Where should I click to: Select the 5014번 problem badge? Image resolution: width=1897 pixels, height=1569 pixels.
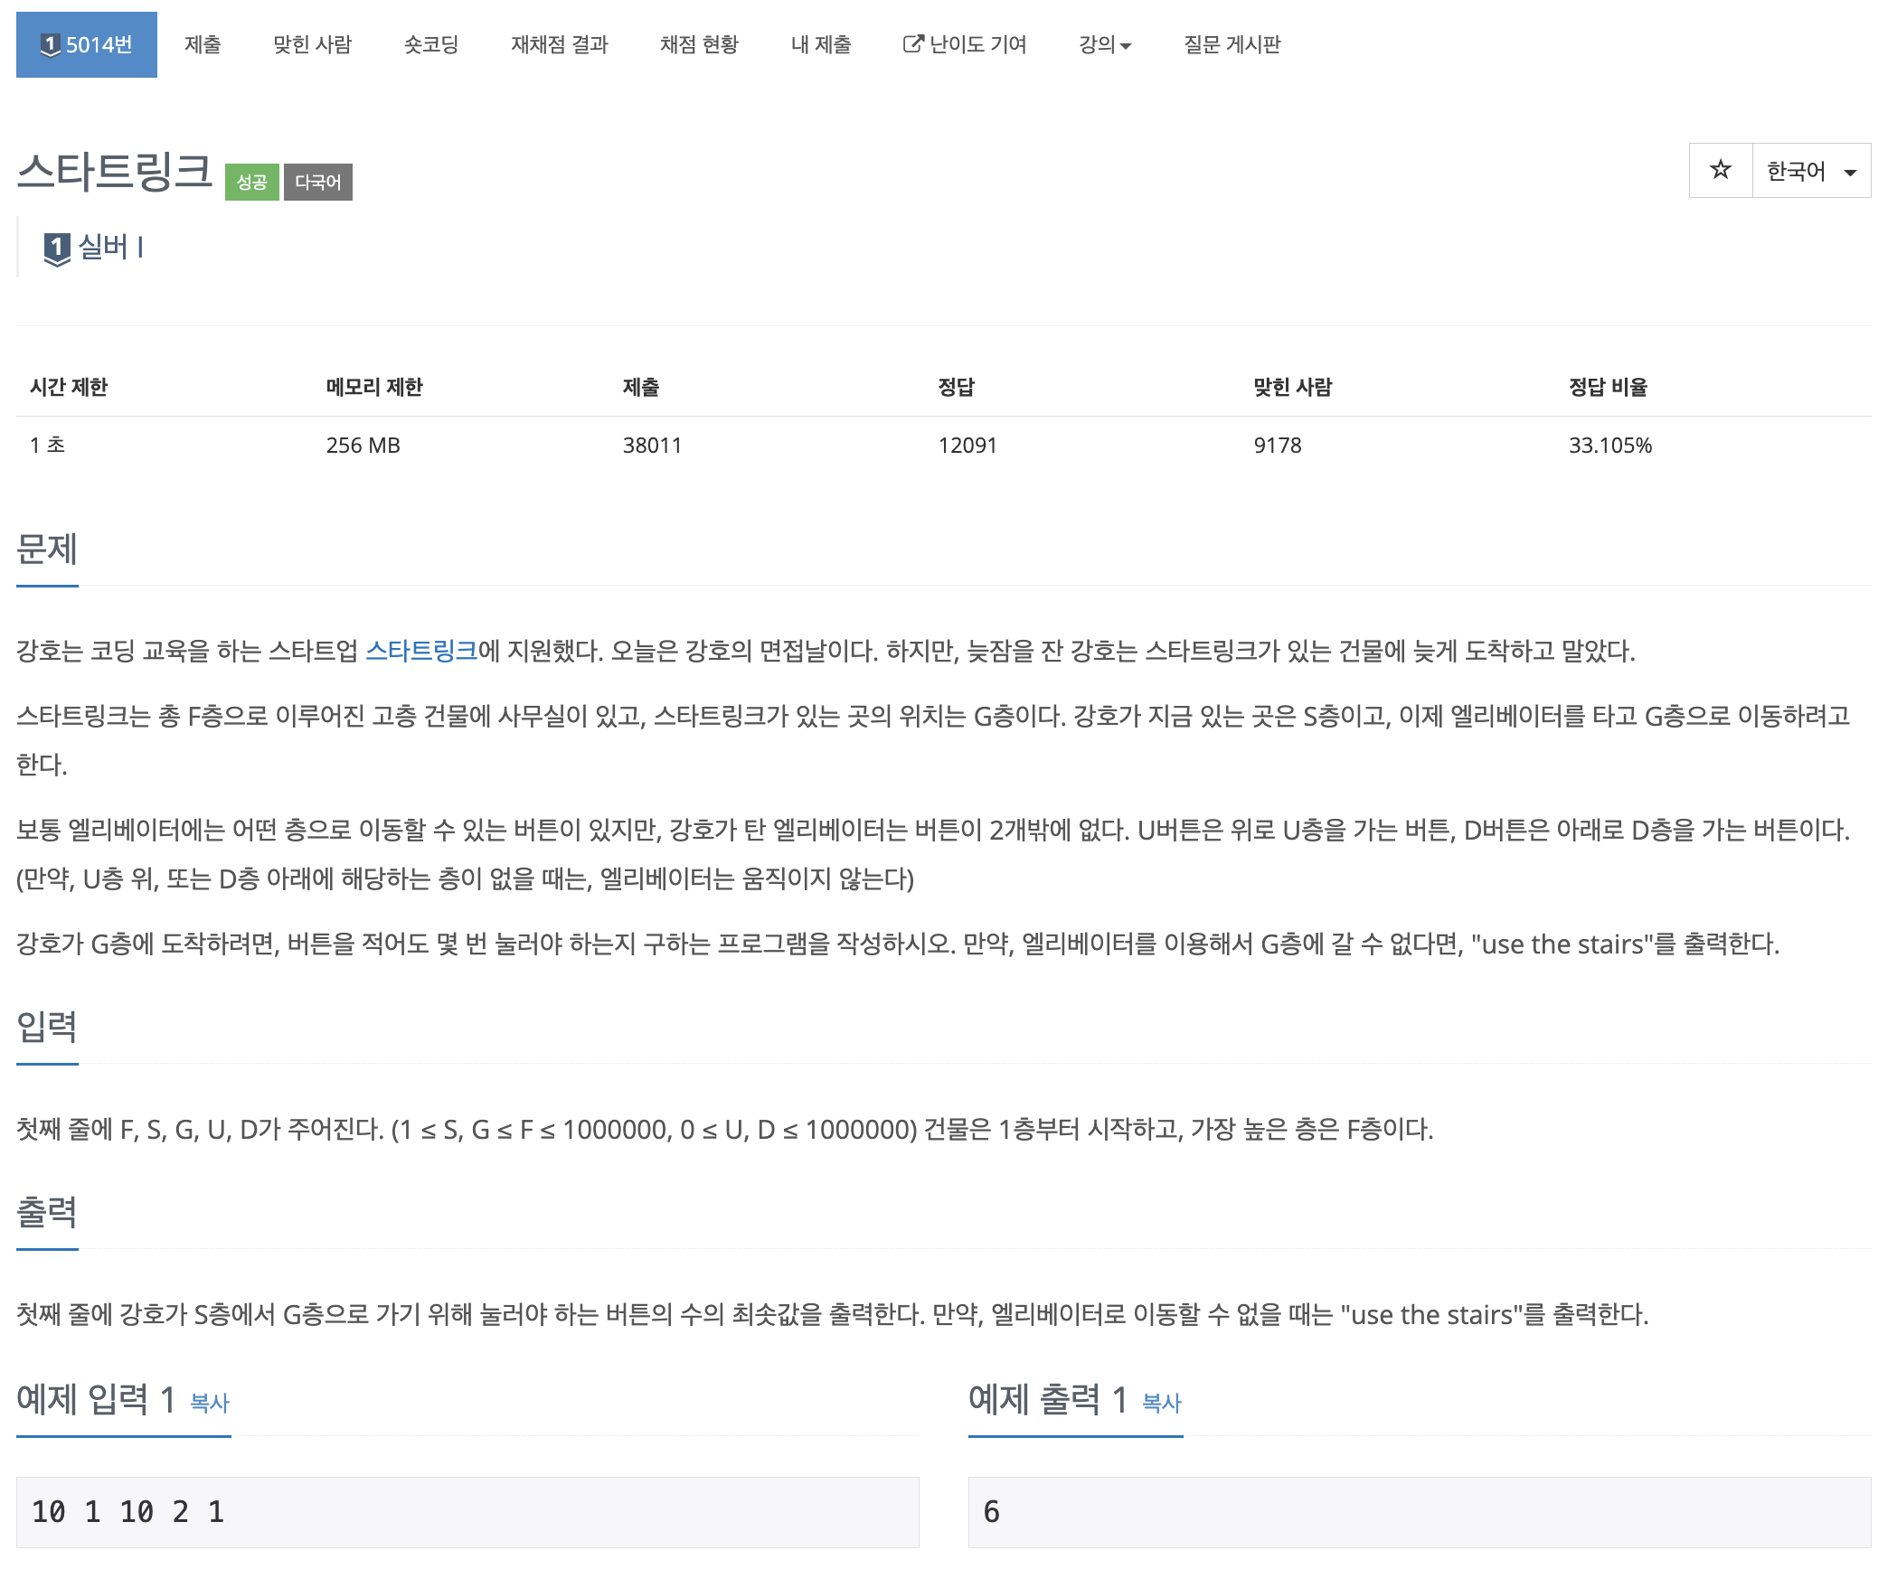click(x=86, y=43)
